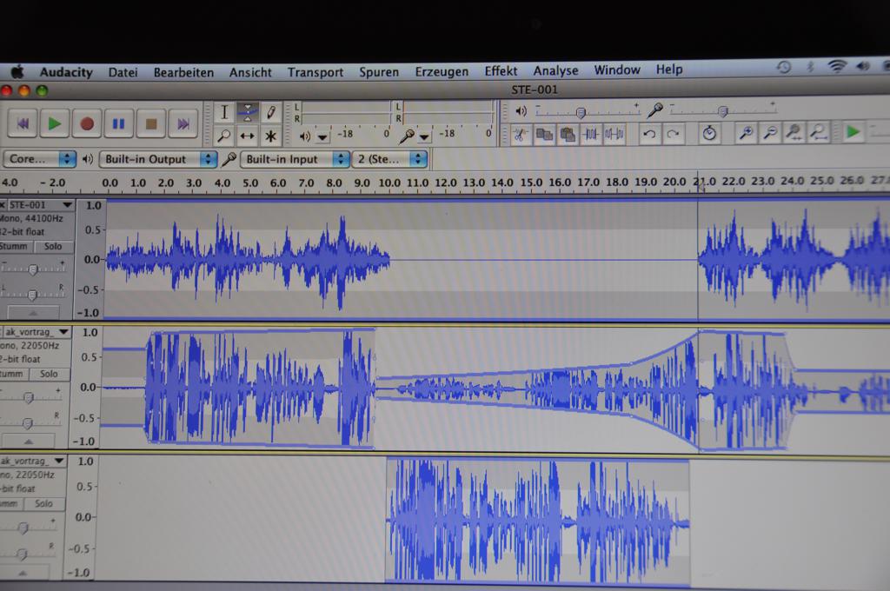Open the Datei menu
890x591 pixels.
click(123, 73)
